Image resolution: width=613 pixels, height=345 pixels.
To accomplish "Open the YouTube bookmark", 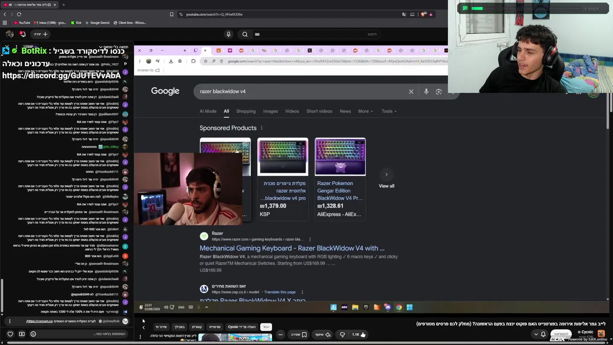I will 22,23.
